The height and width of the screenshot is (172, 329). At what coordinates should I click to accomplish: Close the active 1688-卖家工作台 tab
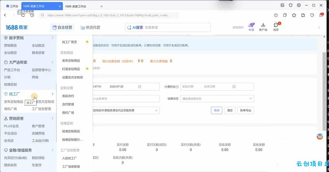pyautogui.click(x=60, y=6)
